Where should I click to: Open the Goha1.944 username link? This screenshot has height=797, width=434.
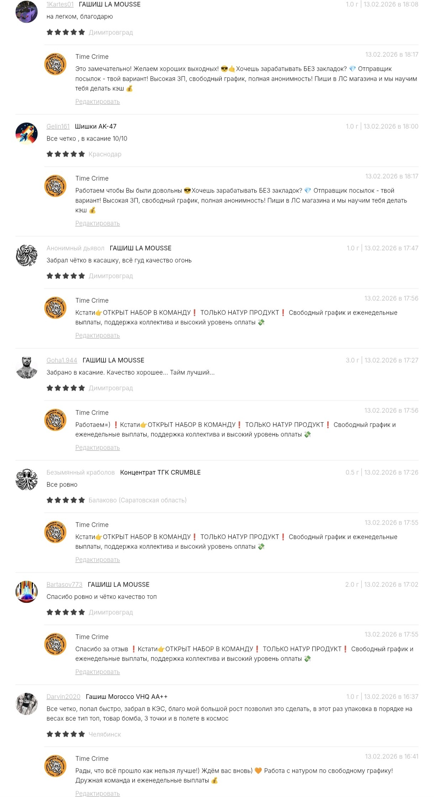[x=62, y=360]
